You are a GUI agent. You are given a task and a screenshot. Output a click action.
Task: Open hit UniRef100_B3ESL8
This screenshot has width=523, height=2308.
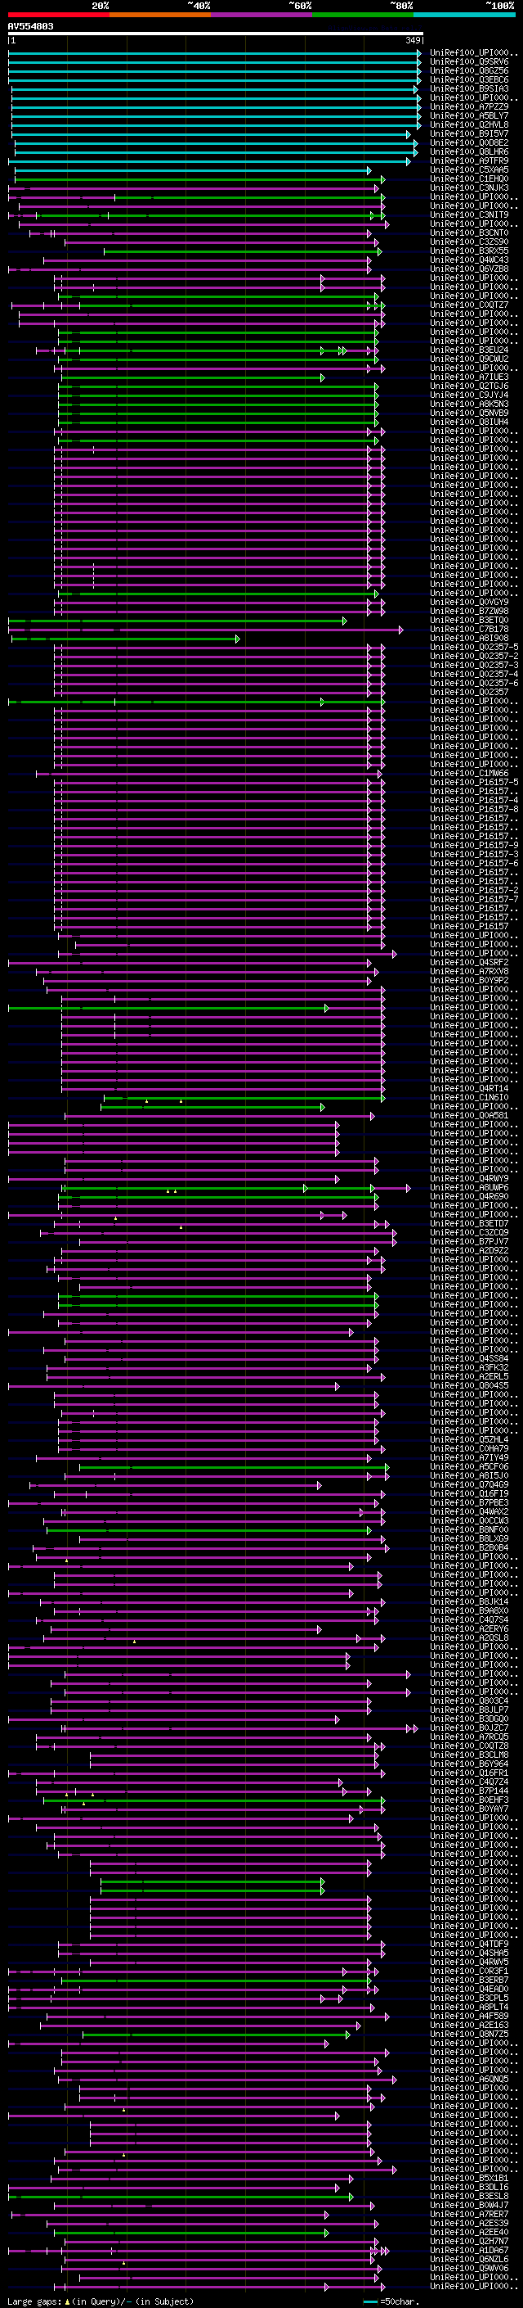[469, 2195]
